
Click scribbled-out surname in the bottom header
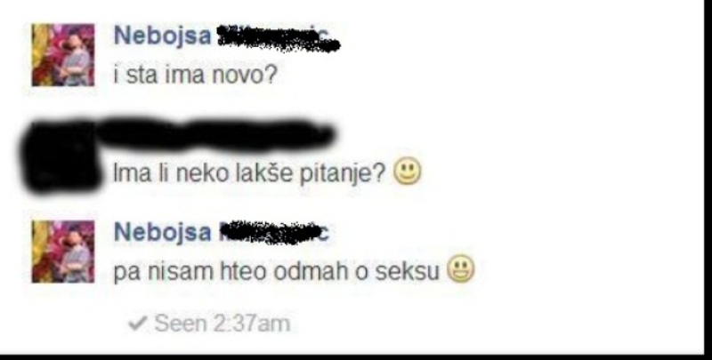coord(274,232)
